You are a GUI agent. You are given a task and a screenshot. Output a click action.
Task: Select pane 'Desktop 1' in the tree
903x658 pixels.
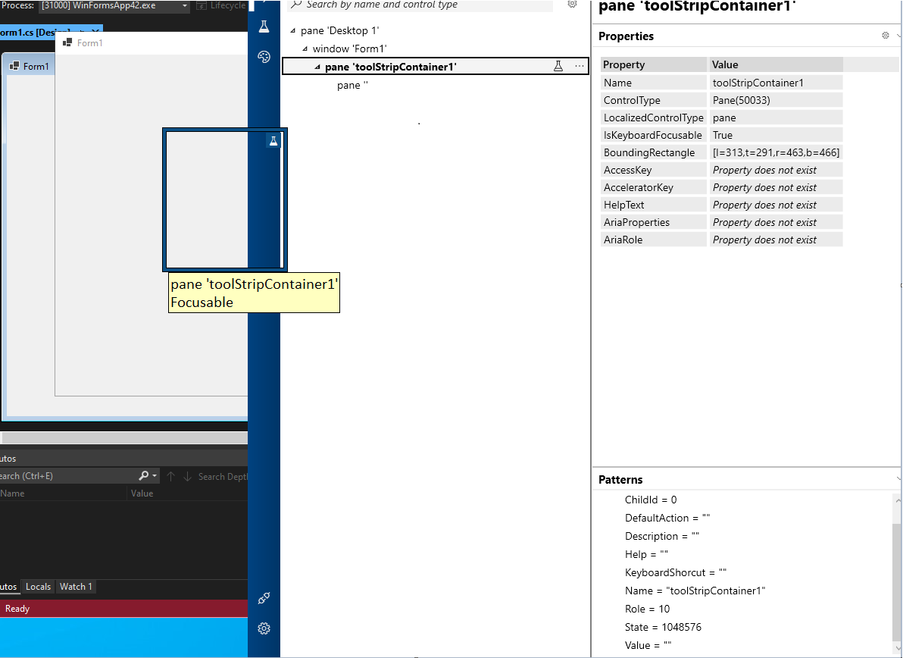point(340,30)
